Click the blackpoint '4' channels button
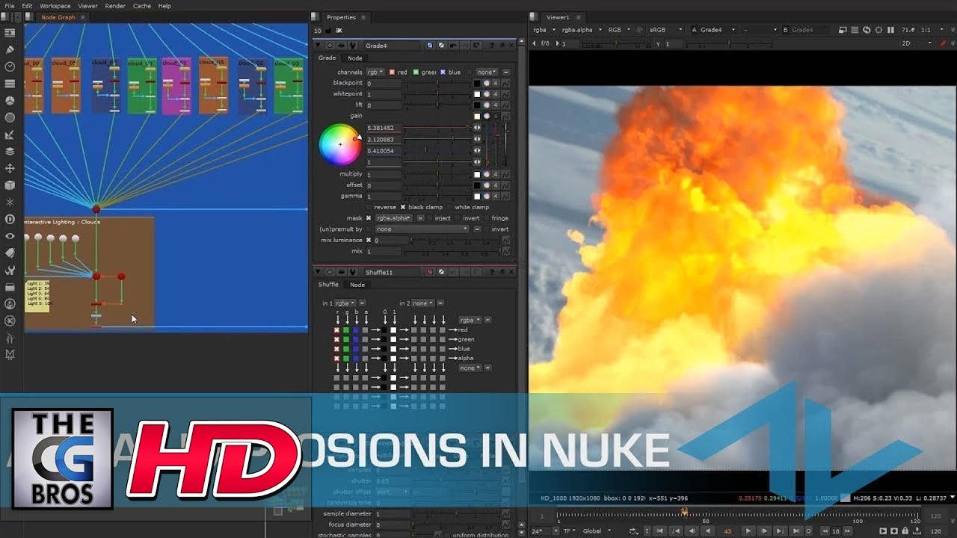Viewport: 957px width, 538px height. pos(496,83)
